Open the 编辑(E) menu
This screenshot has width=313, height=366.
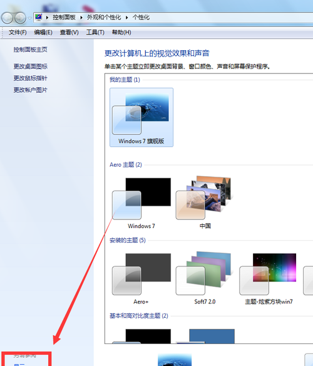coord(43,32)
